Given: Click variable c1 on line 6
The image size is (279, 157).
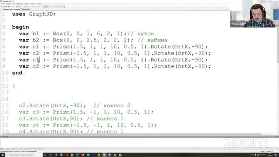Looking at the screenshot, I should (x=36, y=47).
